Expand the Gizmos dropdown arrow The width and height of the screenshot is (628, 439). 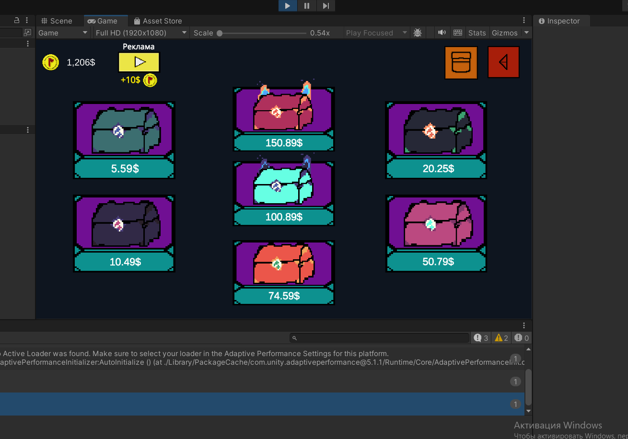click(526, 33)
